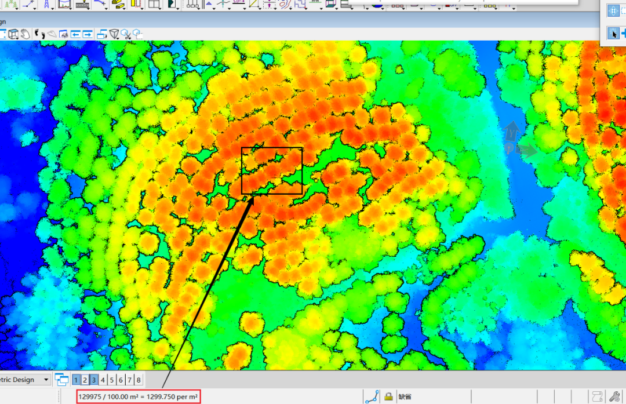The image size is (626, 404).
Task: Click the wrench icon in status bar
Action: pos(614,397)
